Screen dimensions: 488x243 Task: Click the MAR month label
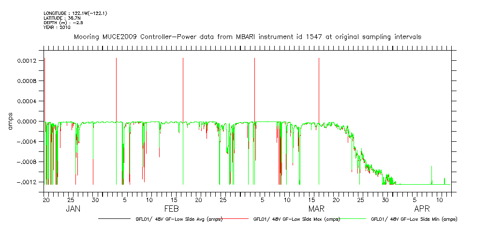point(317,209)
